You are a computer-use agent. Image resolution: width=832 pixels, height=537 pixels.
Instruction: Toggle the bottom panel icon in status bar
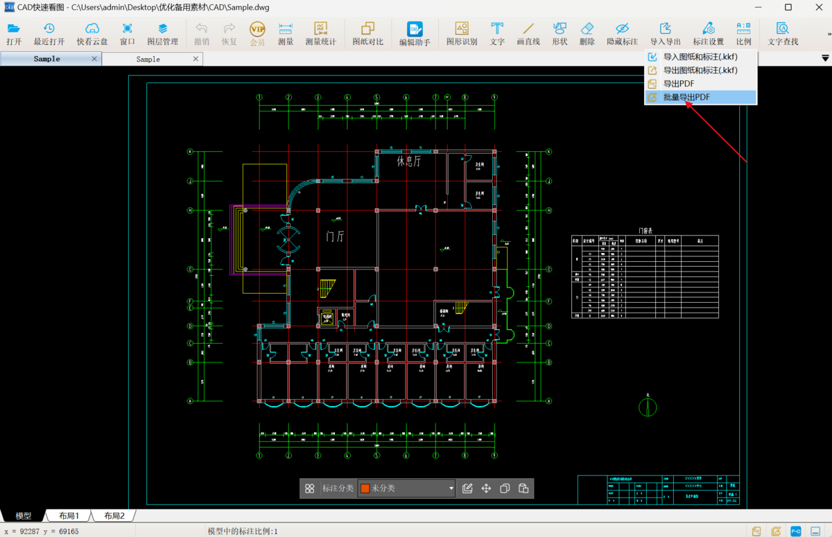816,531
